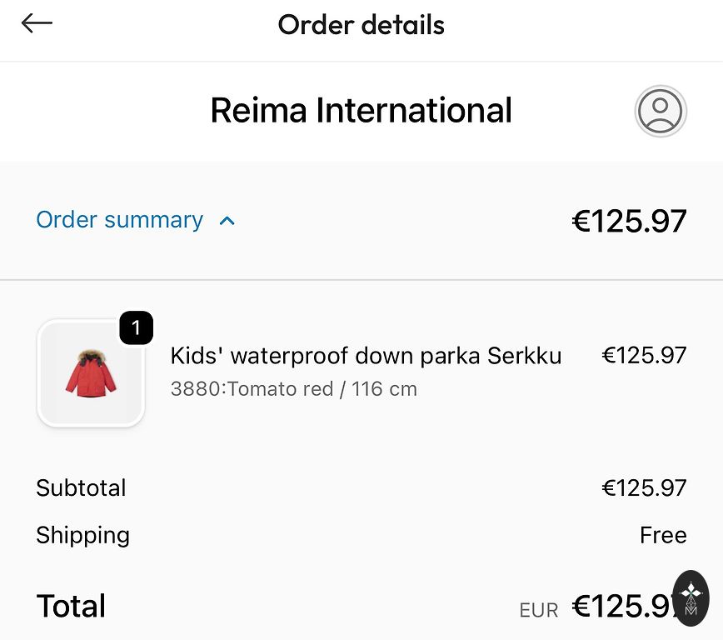723x640 pixels.
Task: Tap the floating assistant icon at bottom right
Action: [x=691, y=597]
